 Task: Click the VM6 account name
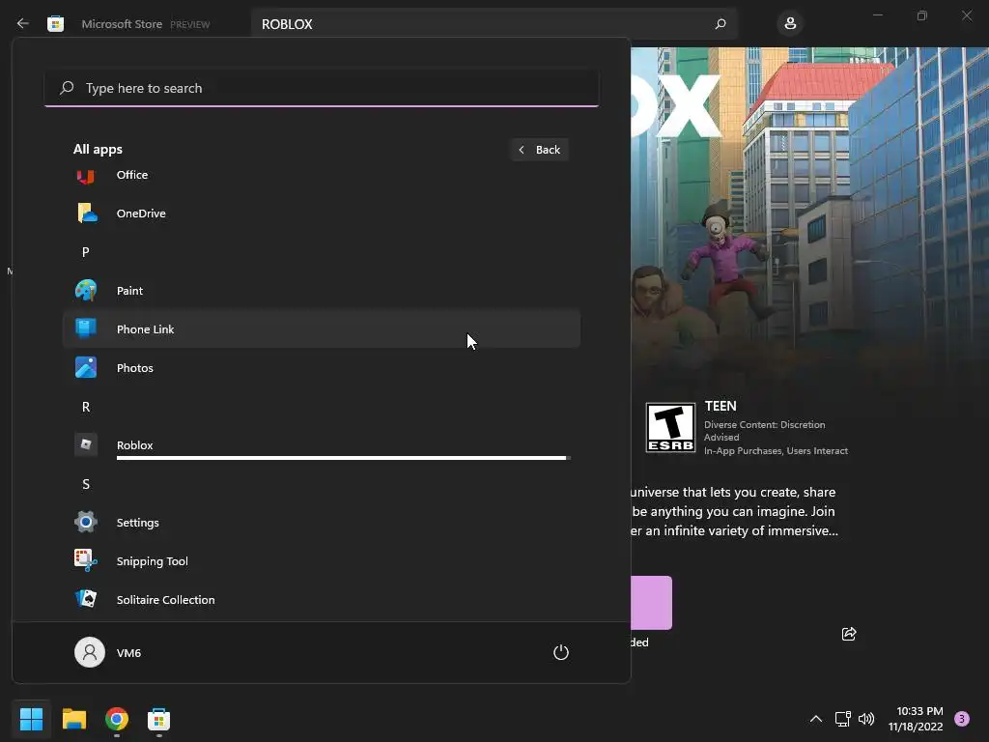tap(128, 653)
